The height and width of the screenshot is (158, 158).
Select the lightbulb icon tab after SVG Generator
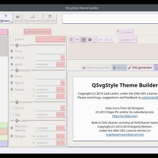click(x=156, y=68)
